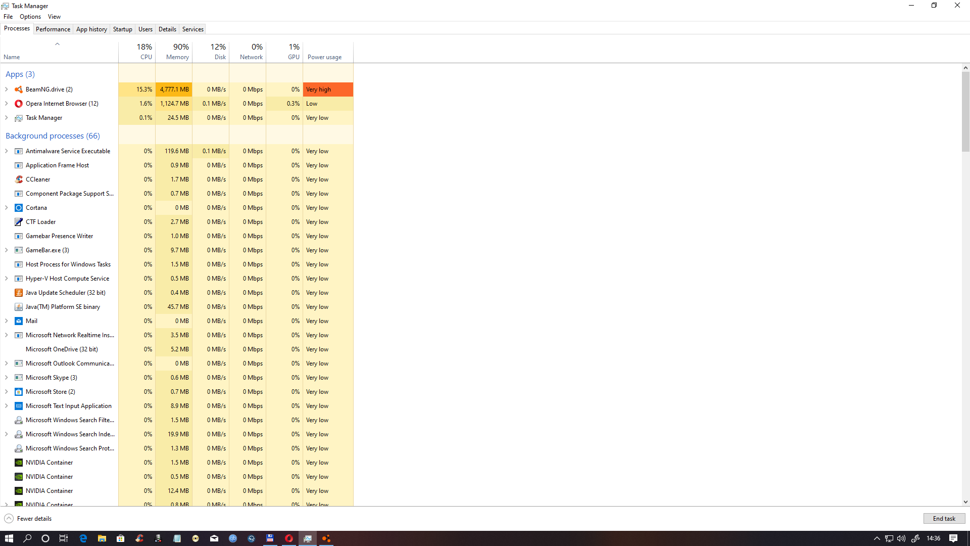Click the Cortana process icon
Screen dimensions: 970x546
coord(19,208)
